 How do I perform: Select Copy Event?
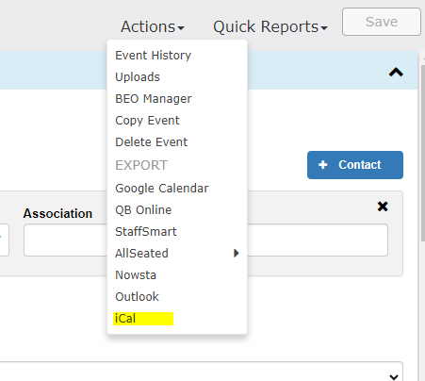click(147, 121)
